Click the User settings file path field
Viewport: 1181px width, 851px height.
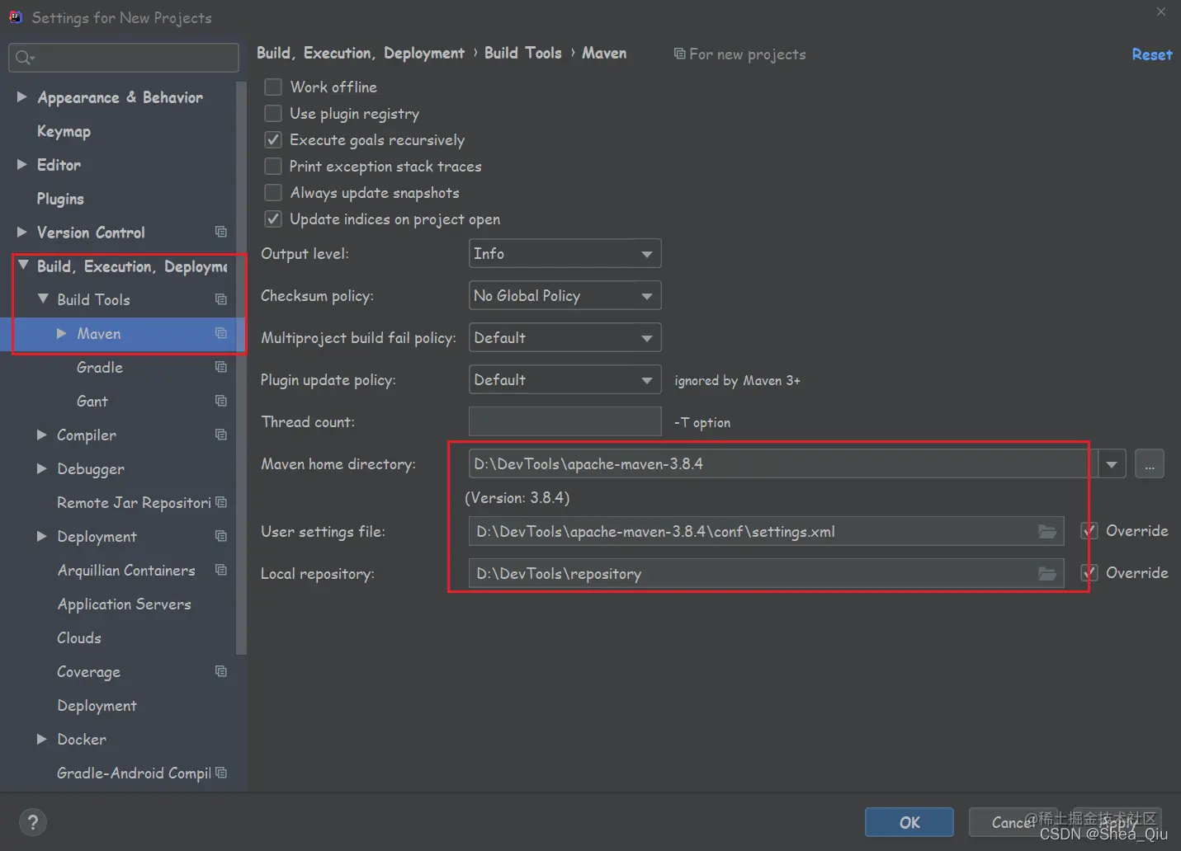(766, 532)
